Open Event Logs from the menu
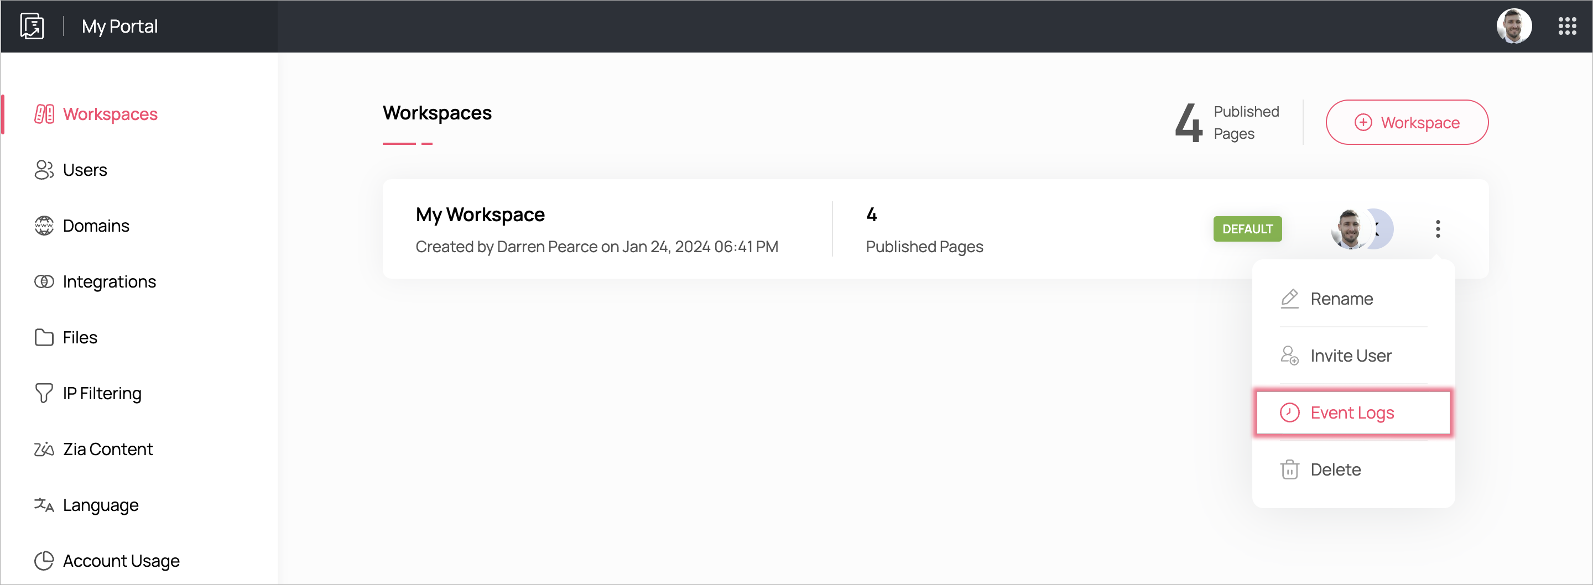 (1352, 412)
